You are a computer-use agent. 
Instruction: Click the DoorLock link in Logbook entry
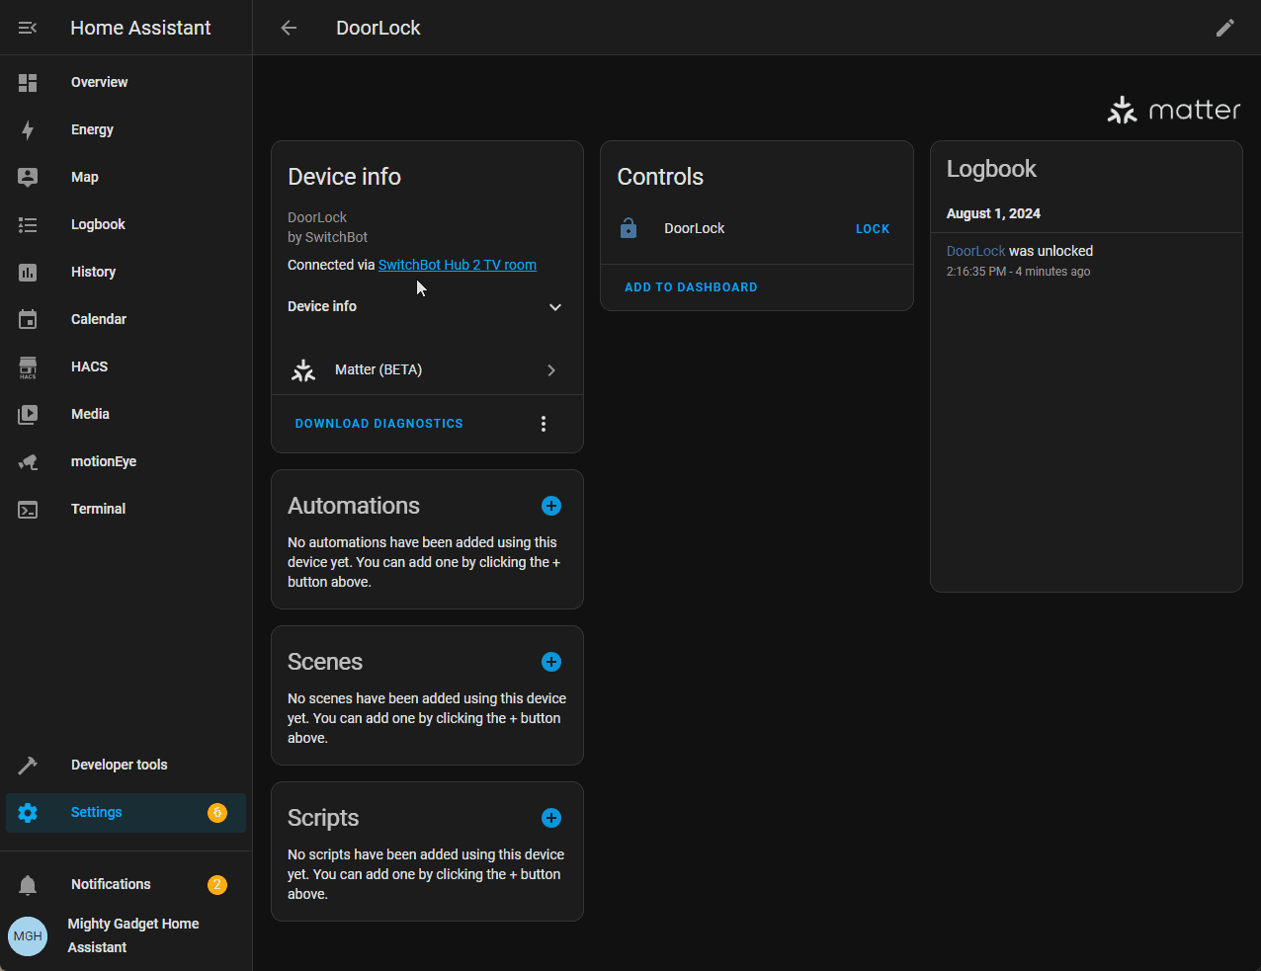click(x=975, y=251)
